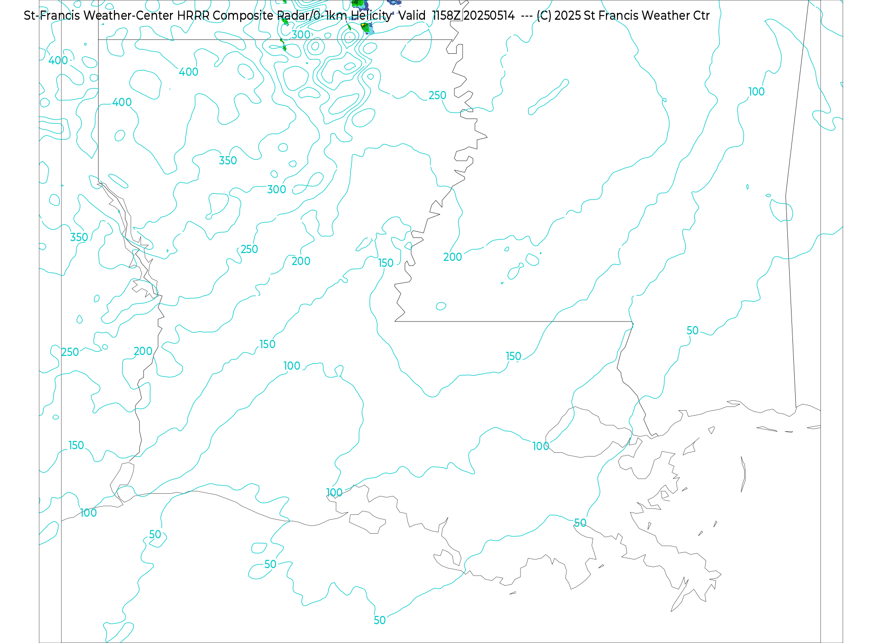Click the 50 contour label lowest on the map
Image resolution: width=882 pixels, height=643 pixels.
tap(379, 620)
